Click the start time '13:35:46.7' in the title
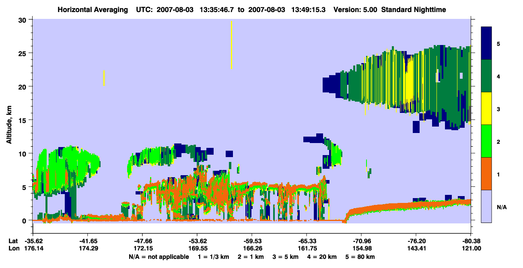The width and height of the screenshot is (523, 268). pos(217,10)
